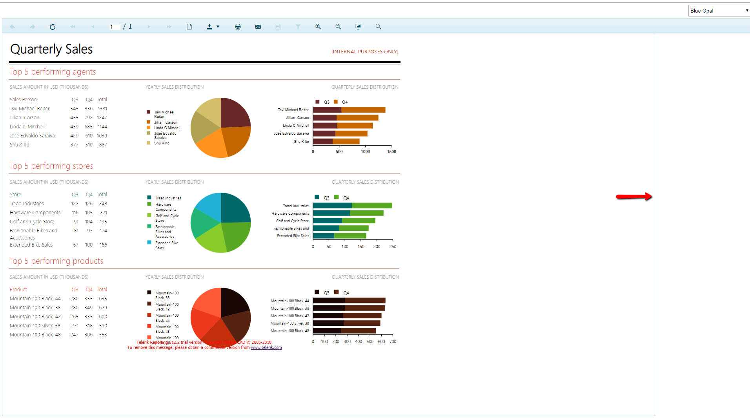The width and height of the screenshot is (750, 418).
Task: Click the Store column header
Action: pos(15,195)
